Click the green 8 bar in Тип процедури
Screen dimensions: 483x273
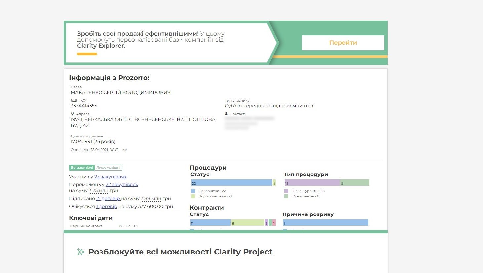[355, 183]
